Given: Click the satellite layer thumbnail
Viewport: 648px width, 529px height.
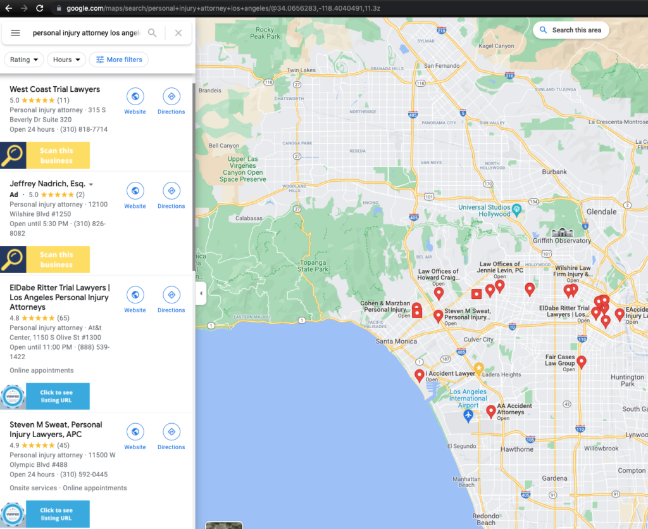Looking at the screenshot, I should click(x=224, y=525).
